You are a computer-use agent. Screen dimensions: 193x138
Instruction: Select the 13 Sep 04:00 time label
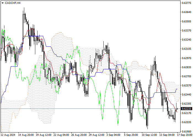click(167, 135)
